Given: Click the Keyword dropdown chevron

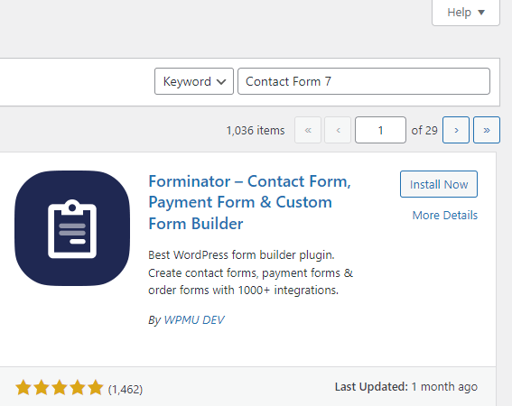Looking at the screenshot, I should coord(221,81).
